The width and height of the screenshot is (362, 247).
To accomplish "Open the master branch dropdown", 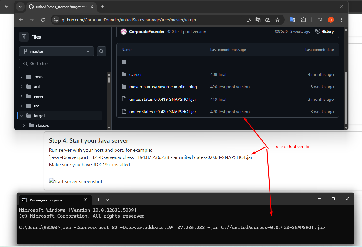I will point(57,51).
